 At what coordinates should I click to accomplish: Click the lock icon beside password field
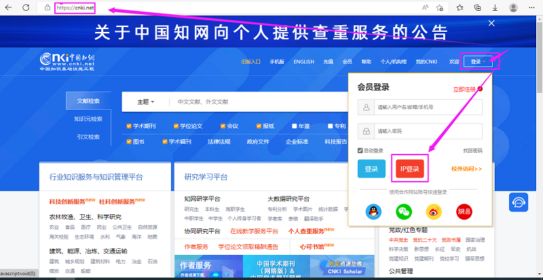(366, 132)
